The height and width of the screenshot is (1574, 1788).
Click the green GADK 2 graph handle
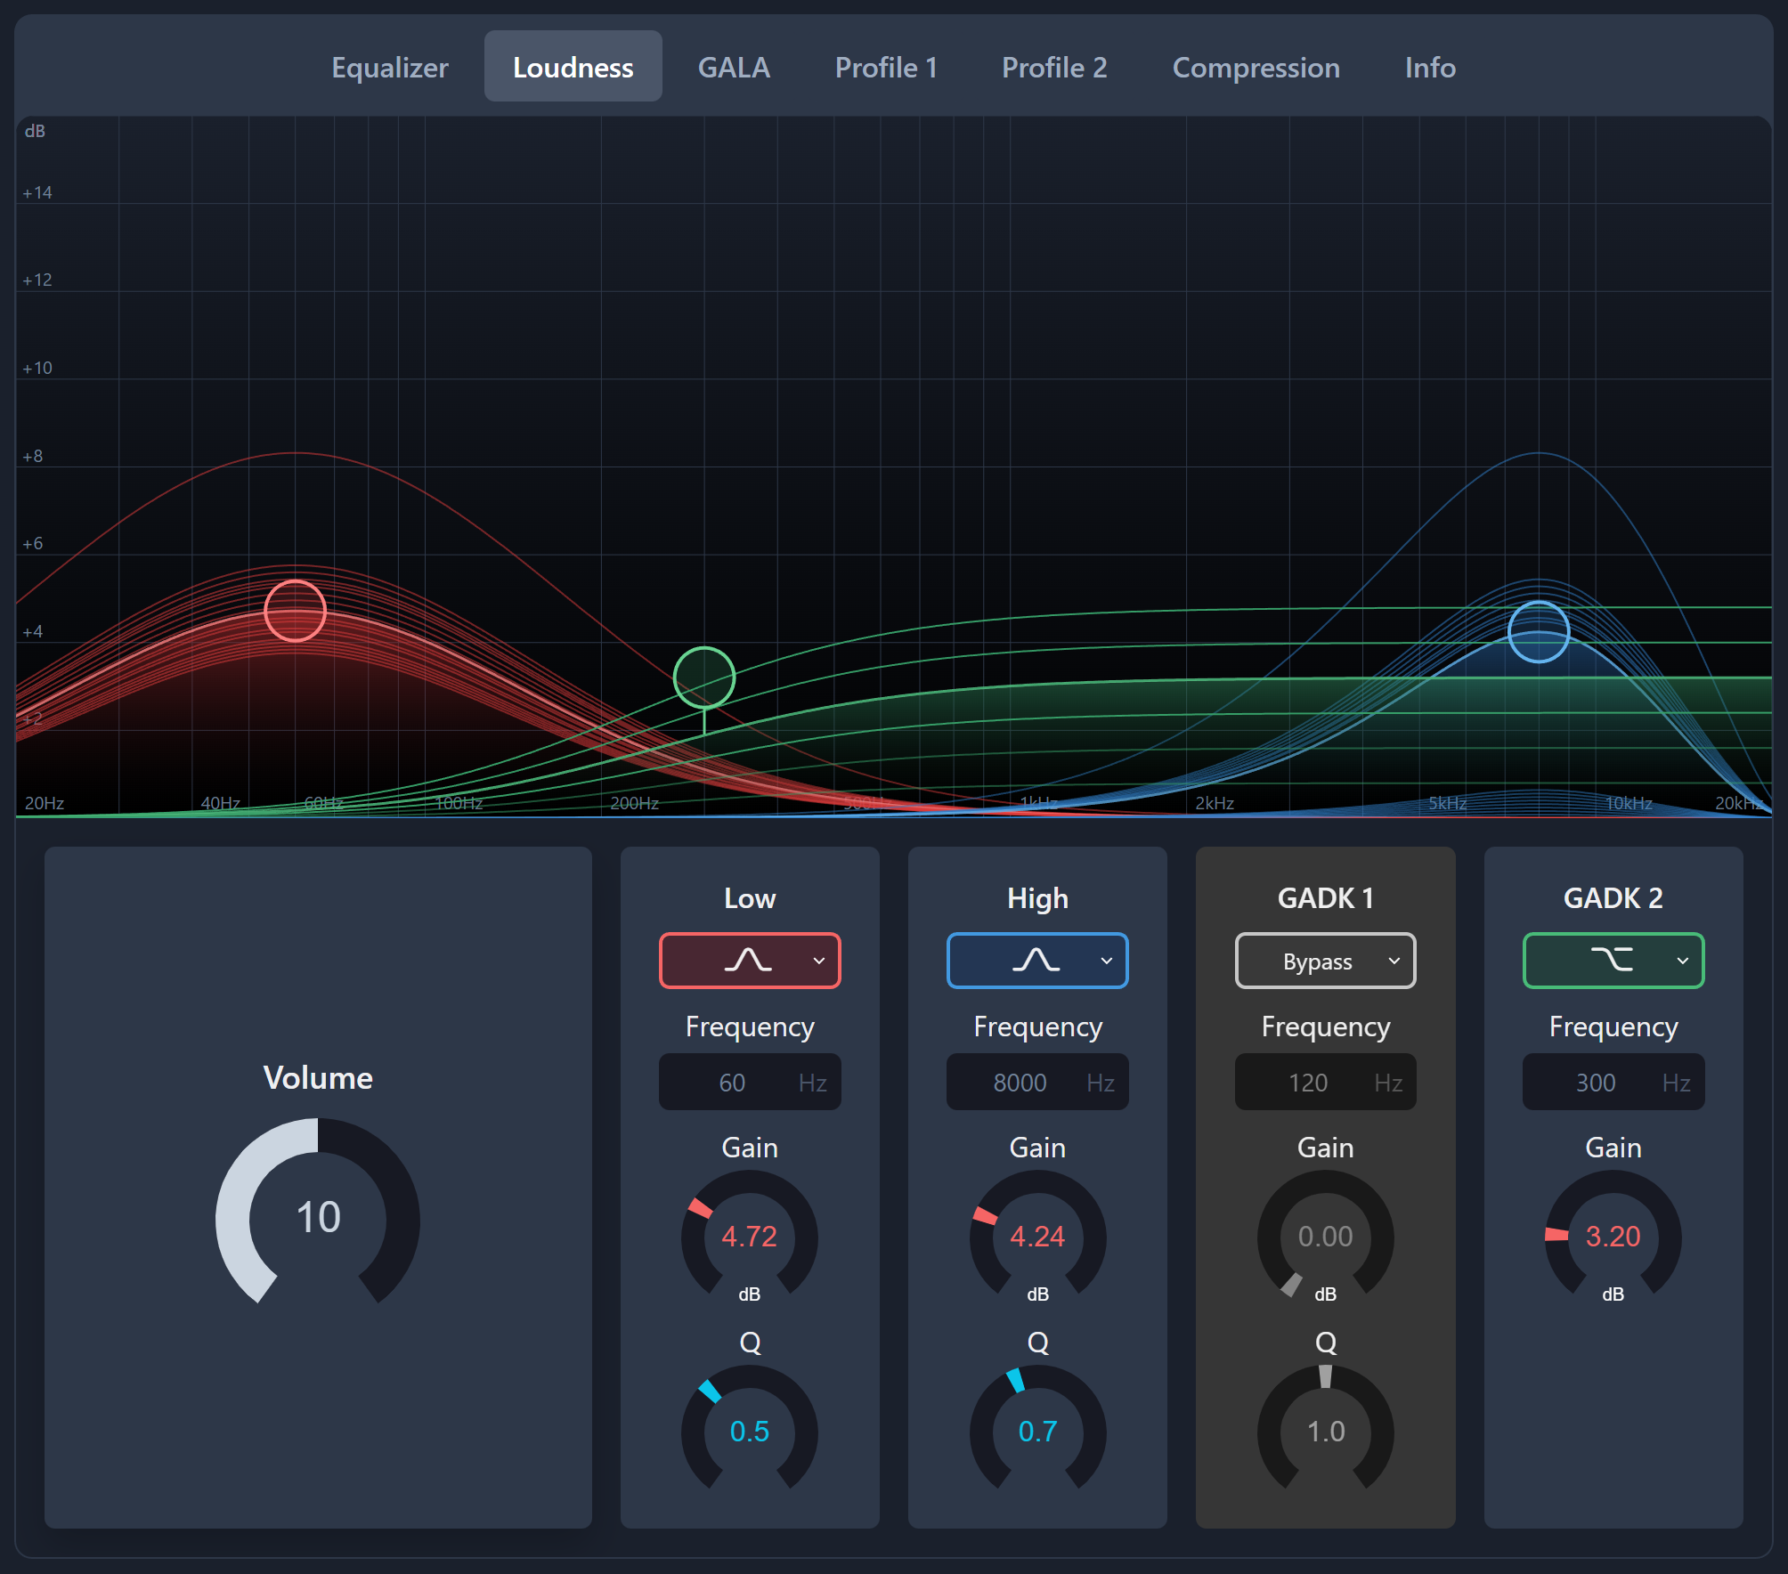(703, 677)
